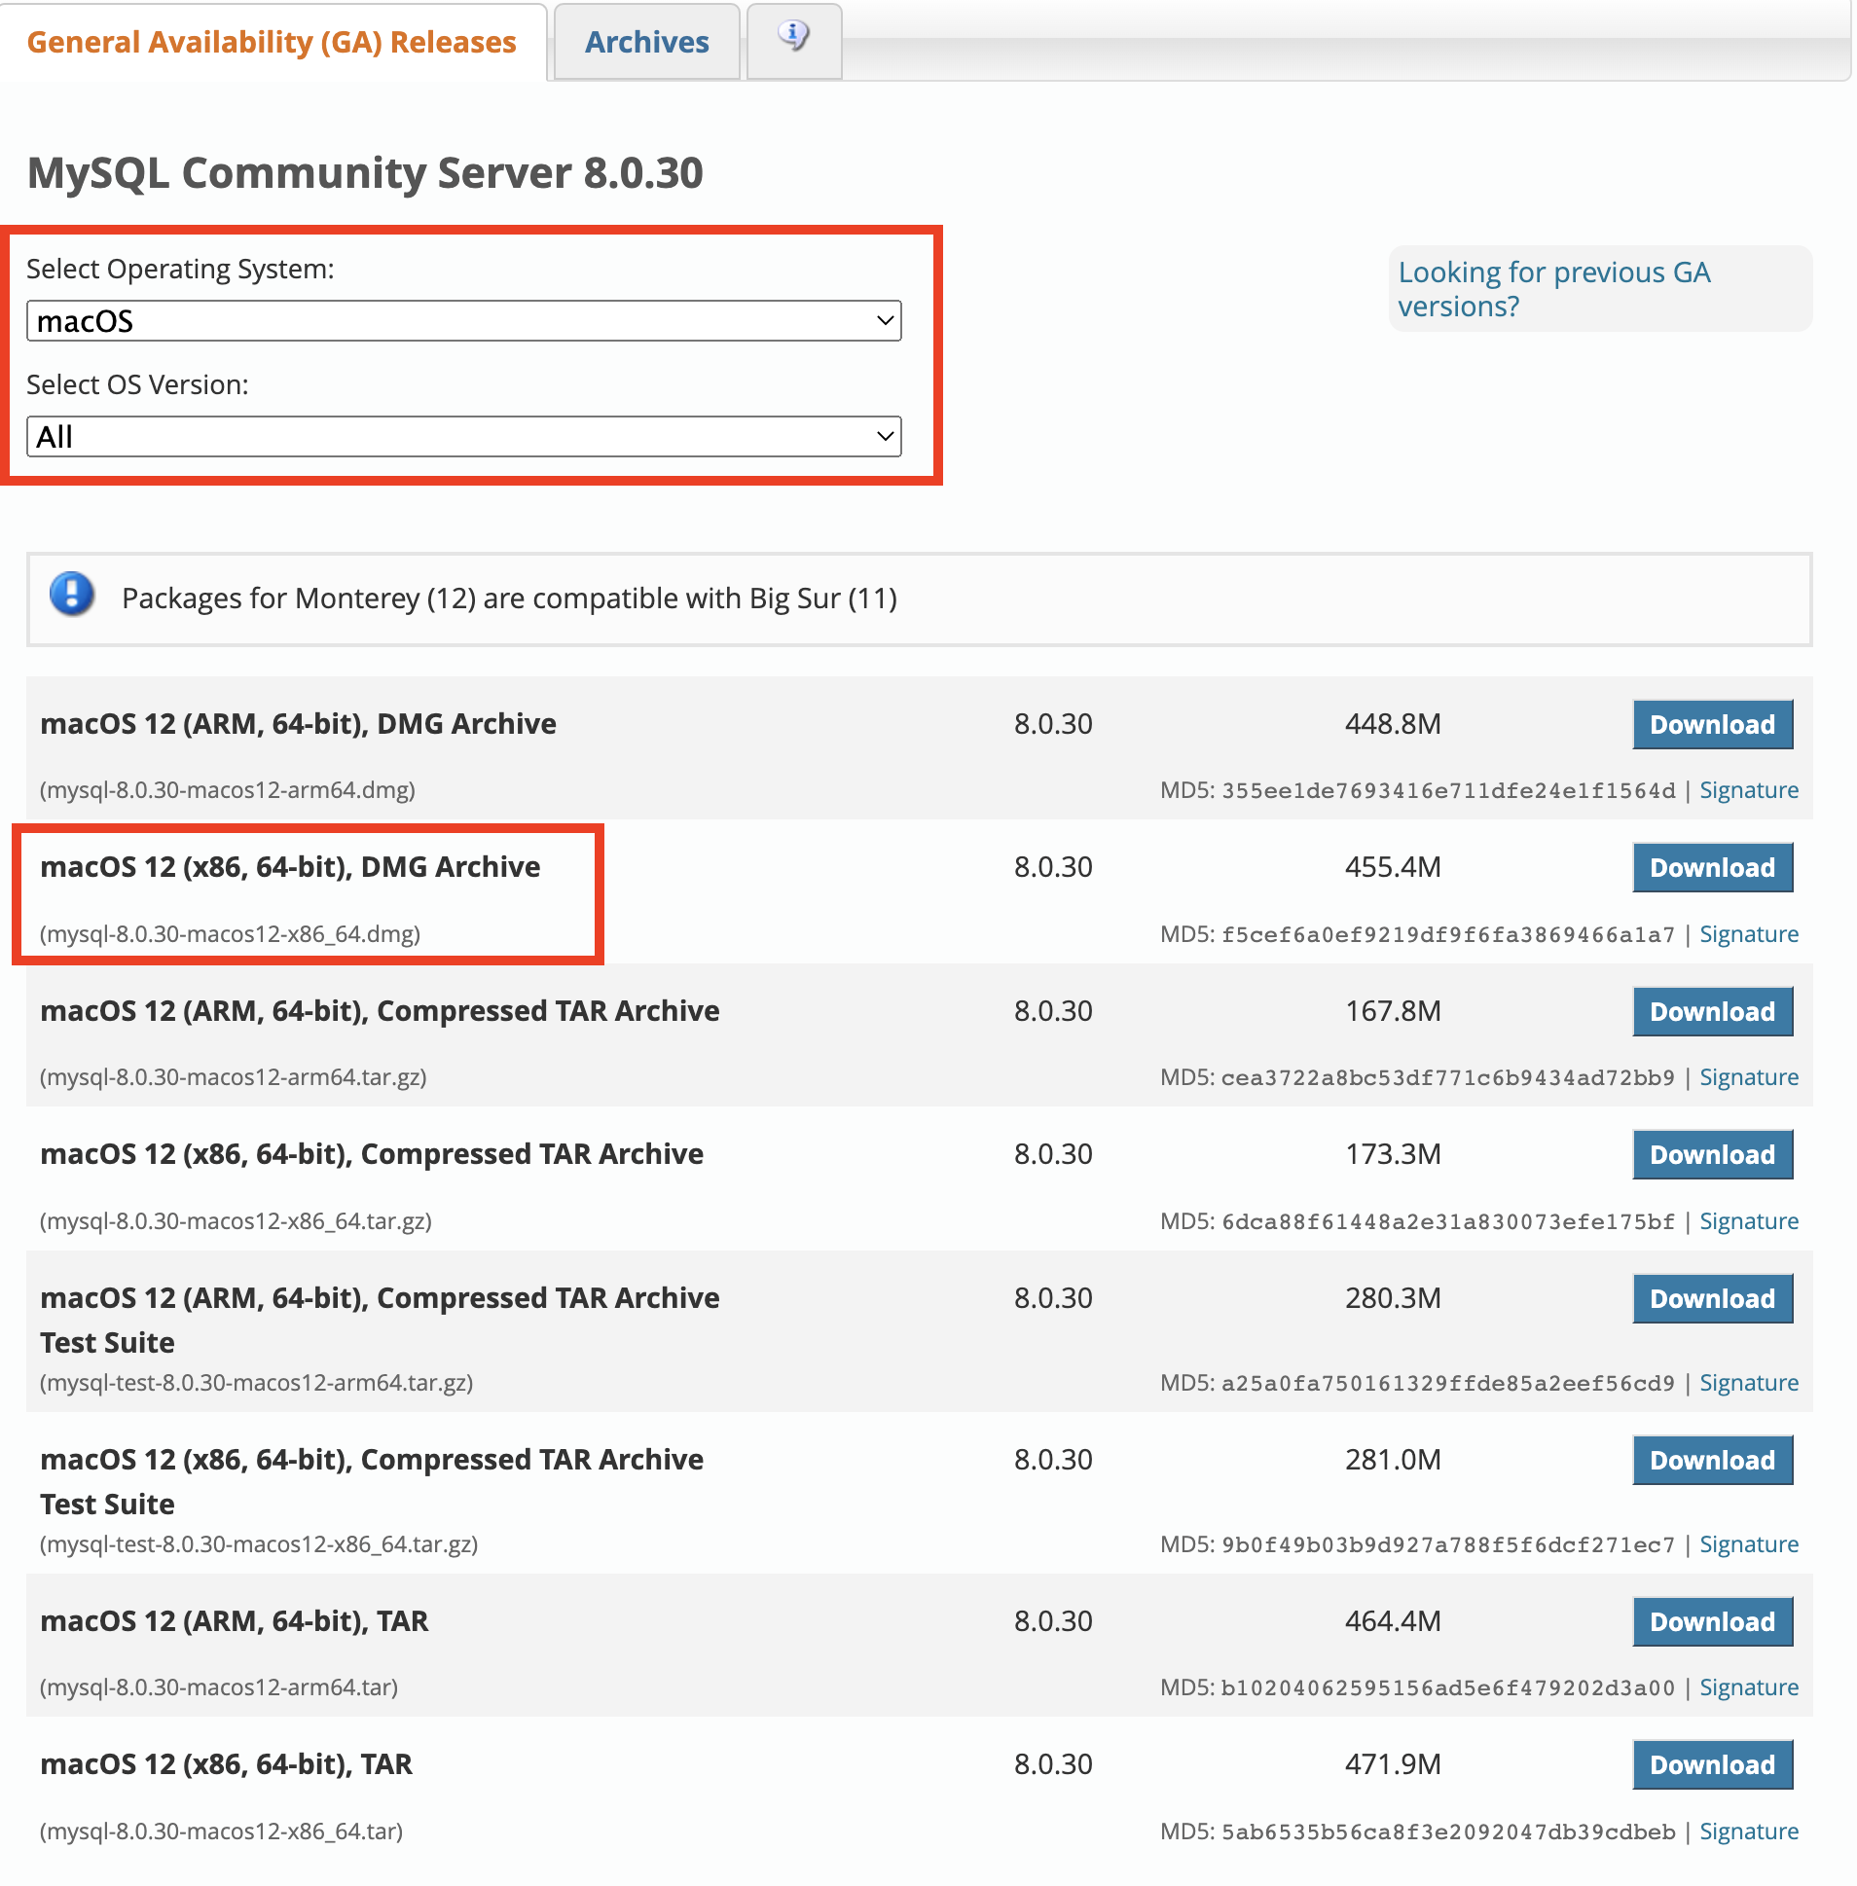Click title macOS 12 (ARM, 64-bit), TAR
This screenshot has height=1886, width=1857.
[235, 1622]
